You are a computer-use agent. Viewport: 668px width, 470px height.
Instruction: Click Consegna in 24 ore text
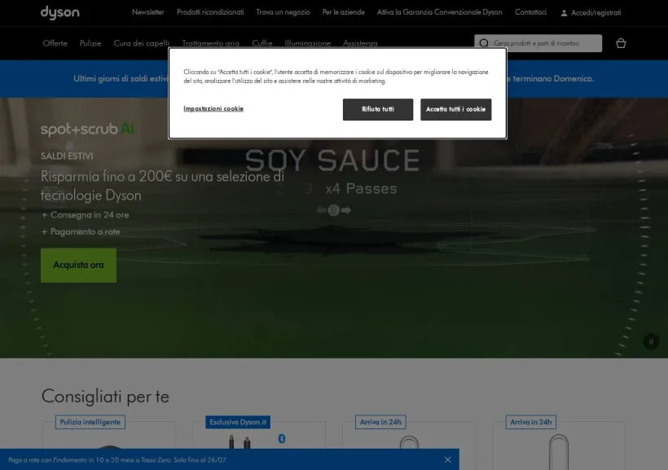coord(86,215)
